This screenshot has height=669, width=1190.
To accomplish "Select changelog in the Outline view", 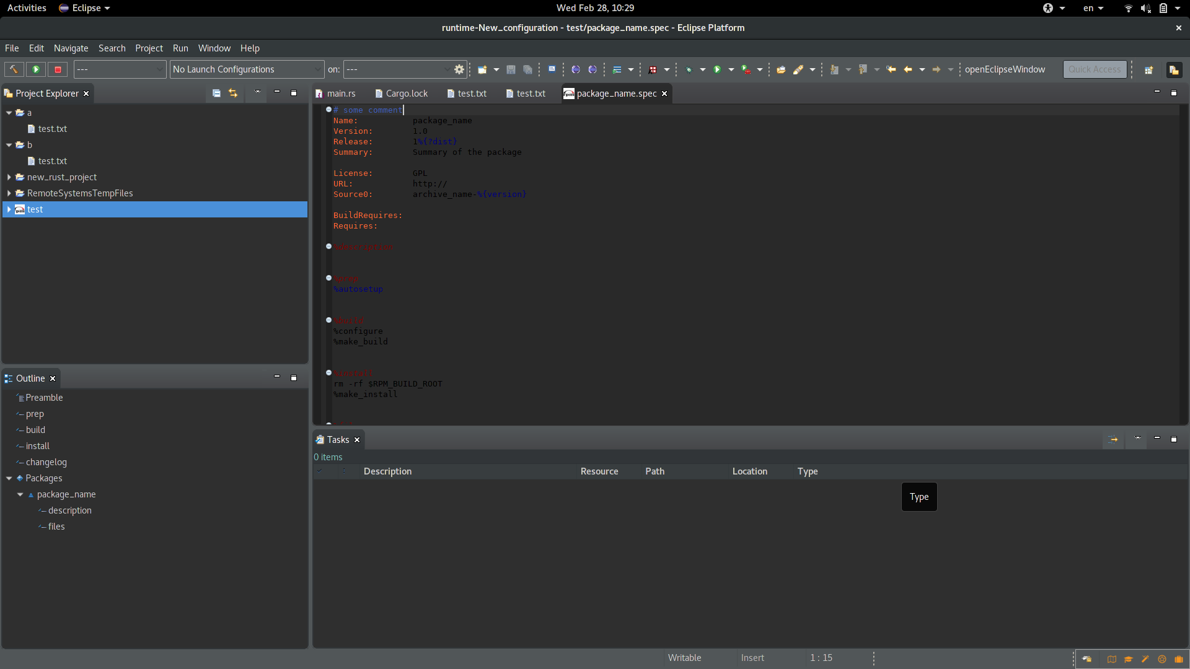I will tap(46, 462).
